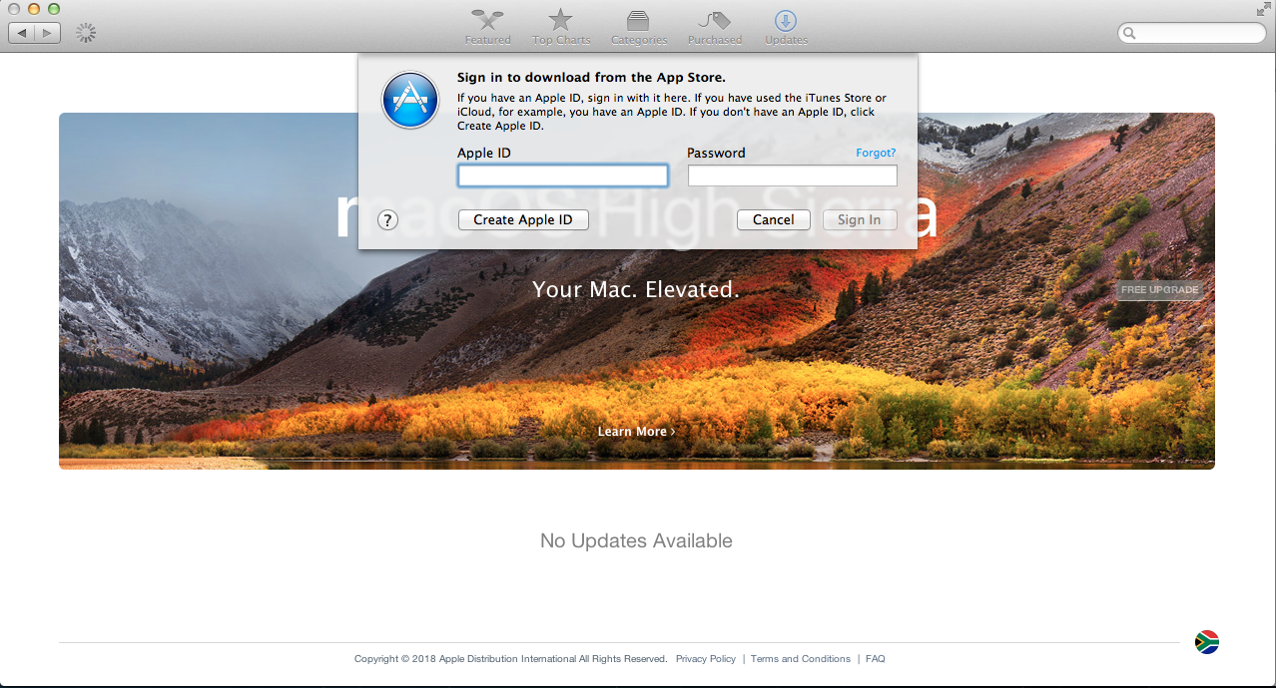
Task: Click the App Store search field
Action: coord(1191,33)
